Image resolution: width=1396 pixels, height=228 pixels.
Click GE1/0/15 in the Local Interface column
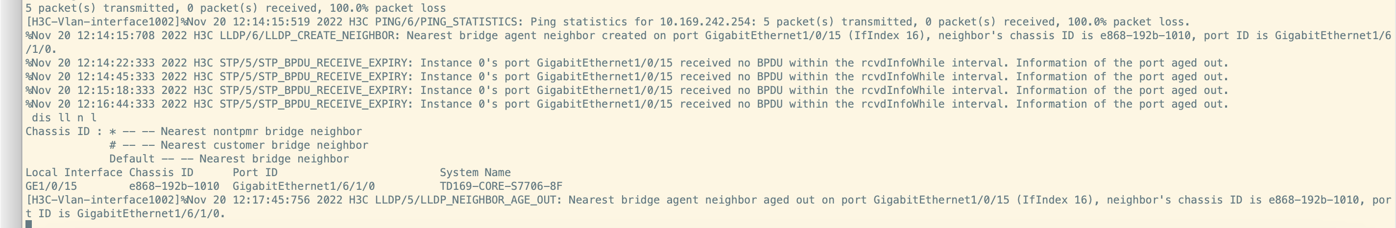(51, 186)
